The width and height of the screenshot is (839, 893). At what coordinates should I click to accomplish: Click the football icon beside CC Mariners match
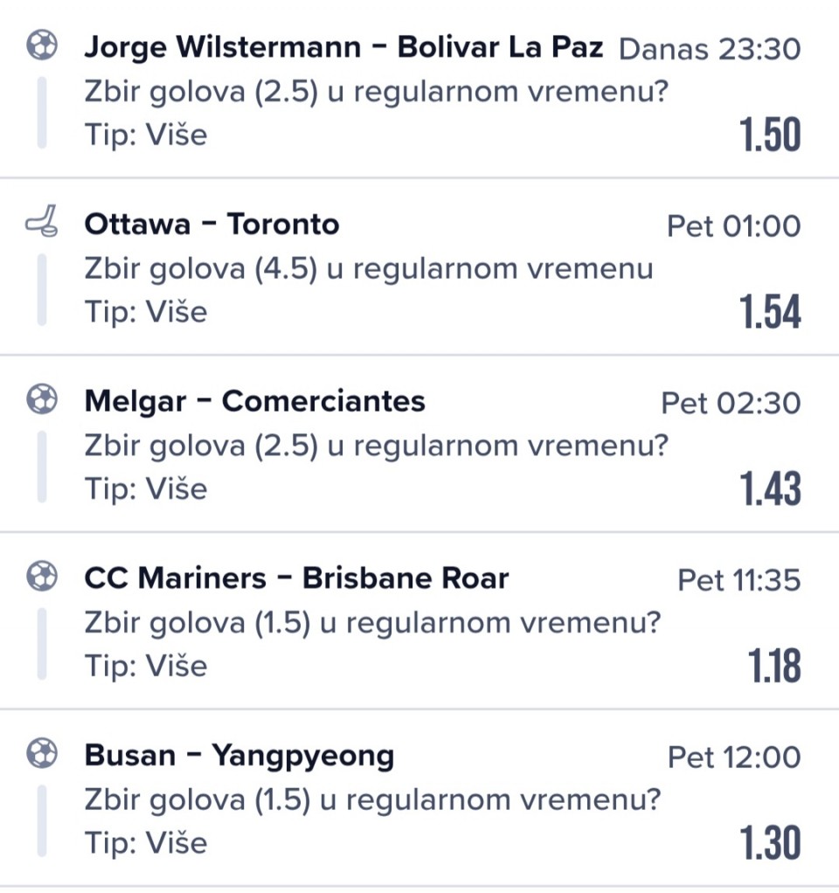[42, 576]
